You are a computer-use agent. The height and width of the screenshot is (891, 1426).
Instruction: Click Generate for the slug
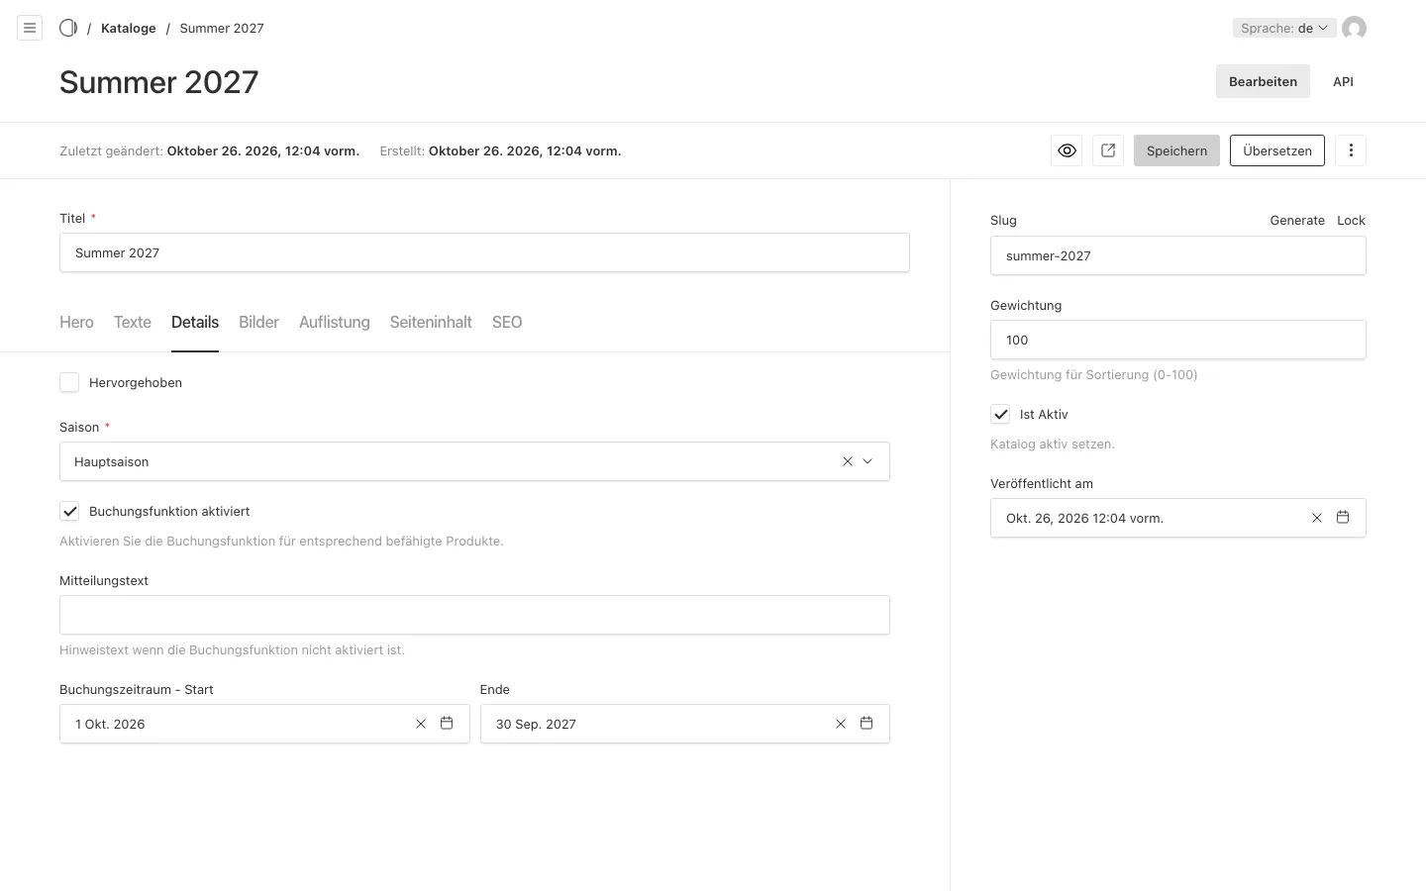click(x=1297, y=220)
